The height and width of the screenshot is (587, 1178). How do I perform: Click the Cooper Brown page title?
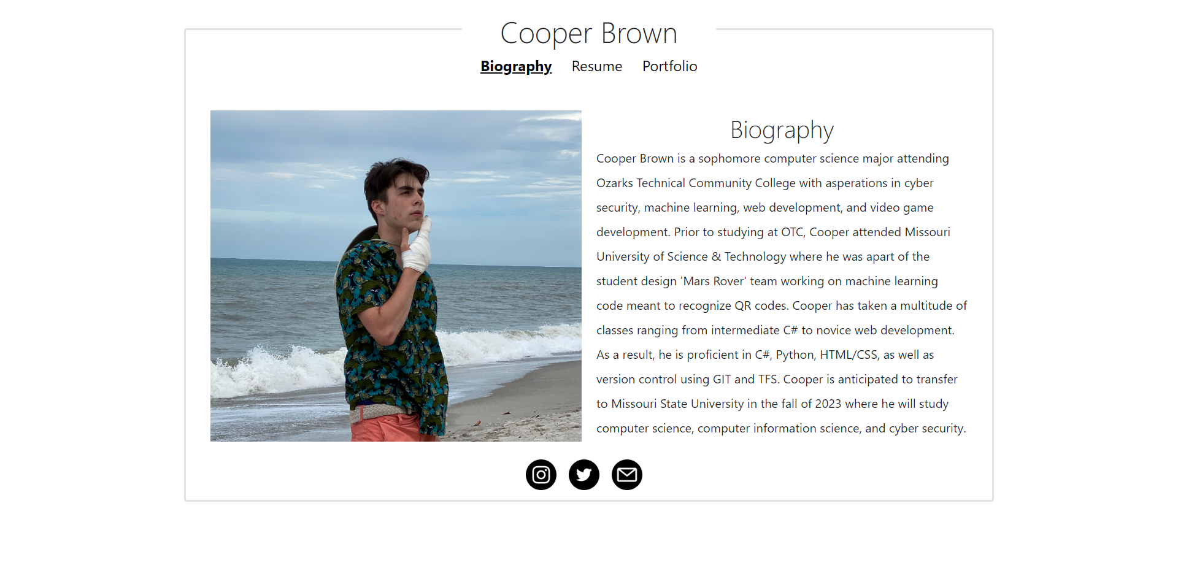pyautogui.click(x=589, y=33)
